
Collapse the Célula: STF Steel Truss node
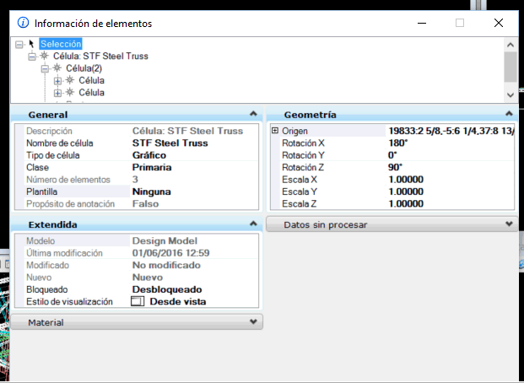click(x=32, y=57)
